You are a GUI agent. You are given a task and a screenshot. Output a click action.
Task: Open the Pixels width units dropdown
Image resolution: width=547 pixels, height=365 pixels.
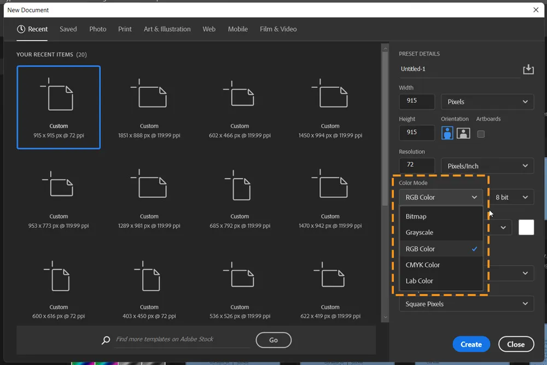[x=487, y=102]
